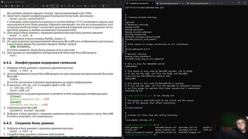Click 'provider_snappy.cnf' in terminal listing
Screen dimensions: 248x139
click(189, 132)
